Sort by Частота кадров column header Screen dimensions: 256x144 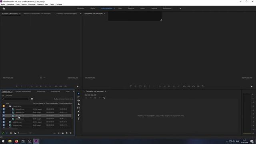coord(38,103)
